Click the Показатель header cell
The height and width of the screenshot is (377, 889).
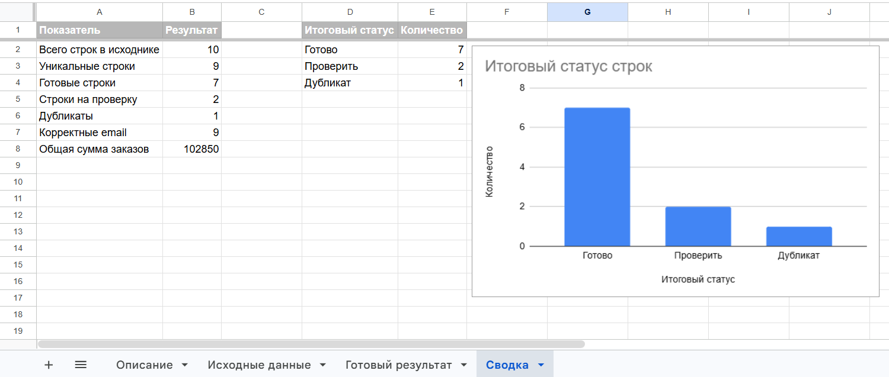click(x=100, y=30)
